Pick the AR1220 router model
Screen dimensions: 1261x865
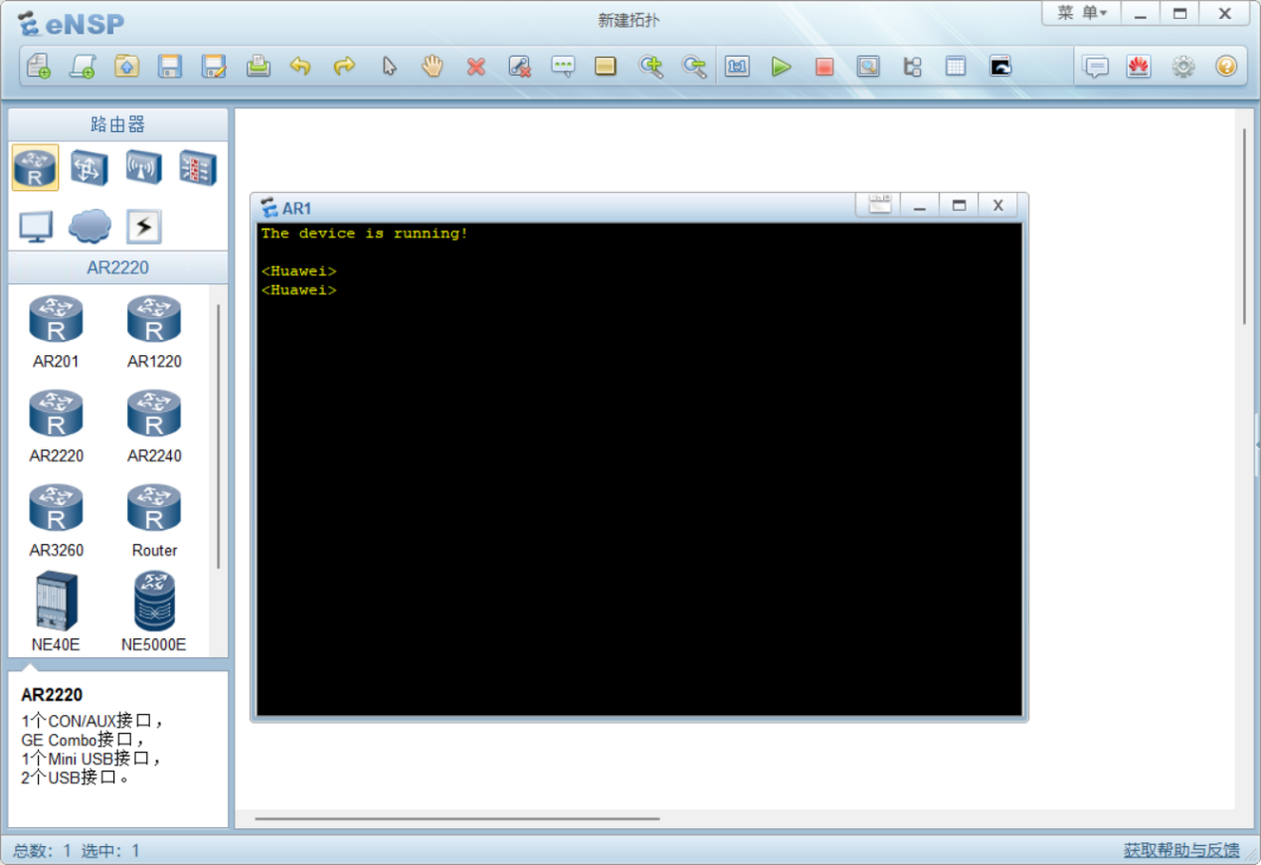pyautogui.click(x=154, y=332)
